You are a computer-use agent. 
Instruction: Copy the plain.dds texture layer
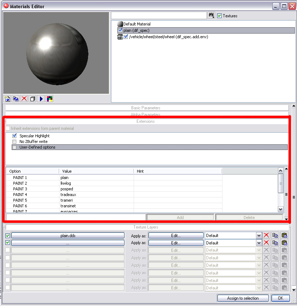pyautogui.click(x=275, y=235)
